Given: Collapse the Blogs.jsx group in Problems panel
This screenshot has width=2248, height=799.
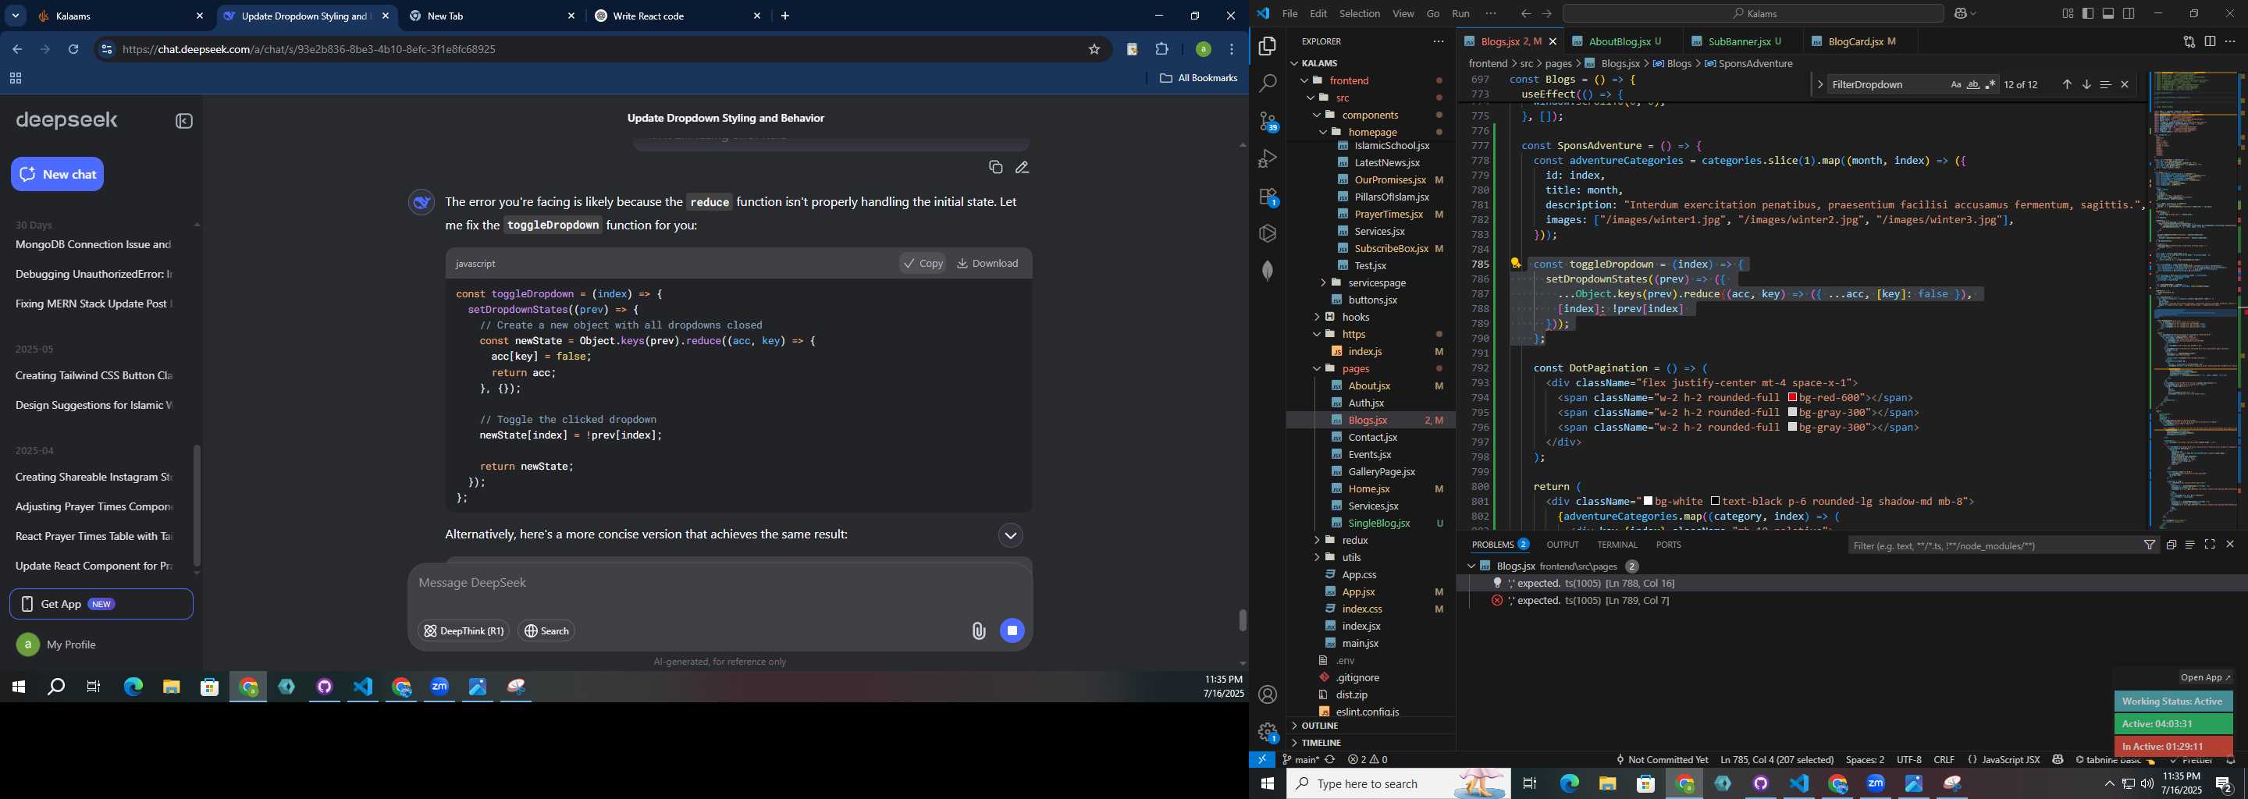Looking at the screenshot, I should click(1471, 567).
